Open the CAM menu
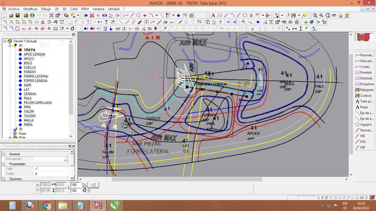 click(x=74, y=9)
